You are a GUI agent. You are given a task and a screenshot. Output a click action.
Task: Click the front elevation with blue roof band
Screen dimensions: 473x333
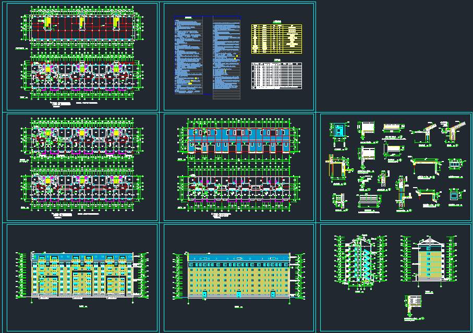(x=82, y=275)
